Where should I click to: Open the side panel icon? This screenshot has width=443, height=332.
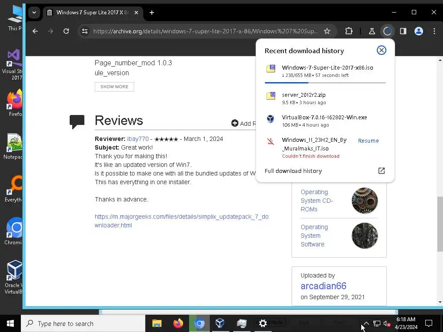(403, 31)
